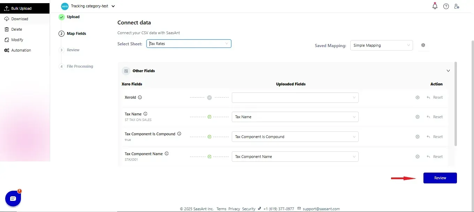Reset the Tax Component Is Compound mapping

click(435, 137)
